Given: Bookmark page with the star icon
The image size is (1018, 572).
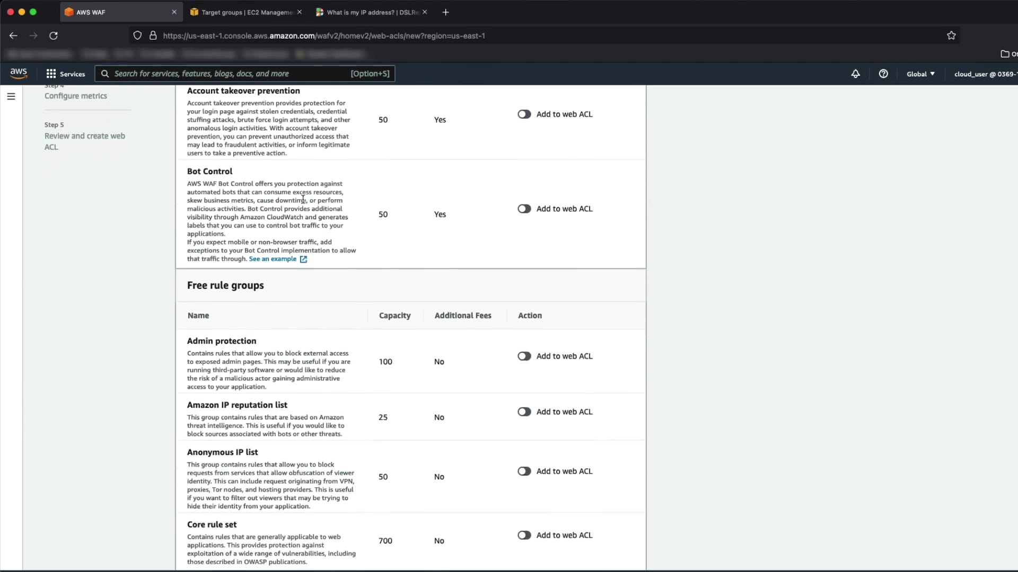Looking at the screenshot, I should (x=951, y=35).
